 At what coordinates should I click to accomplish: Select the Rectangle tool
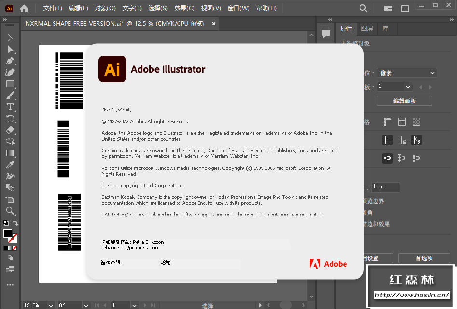coord(10,84)
